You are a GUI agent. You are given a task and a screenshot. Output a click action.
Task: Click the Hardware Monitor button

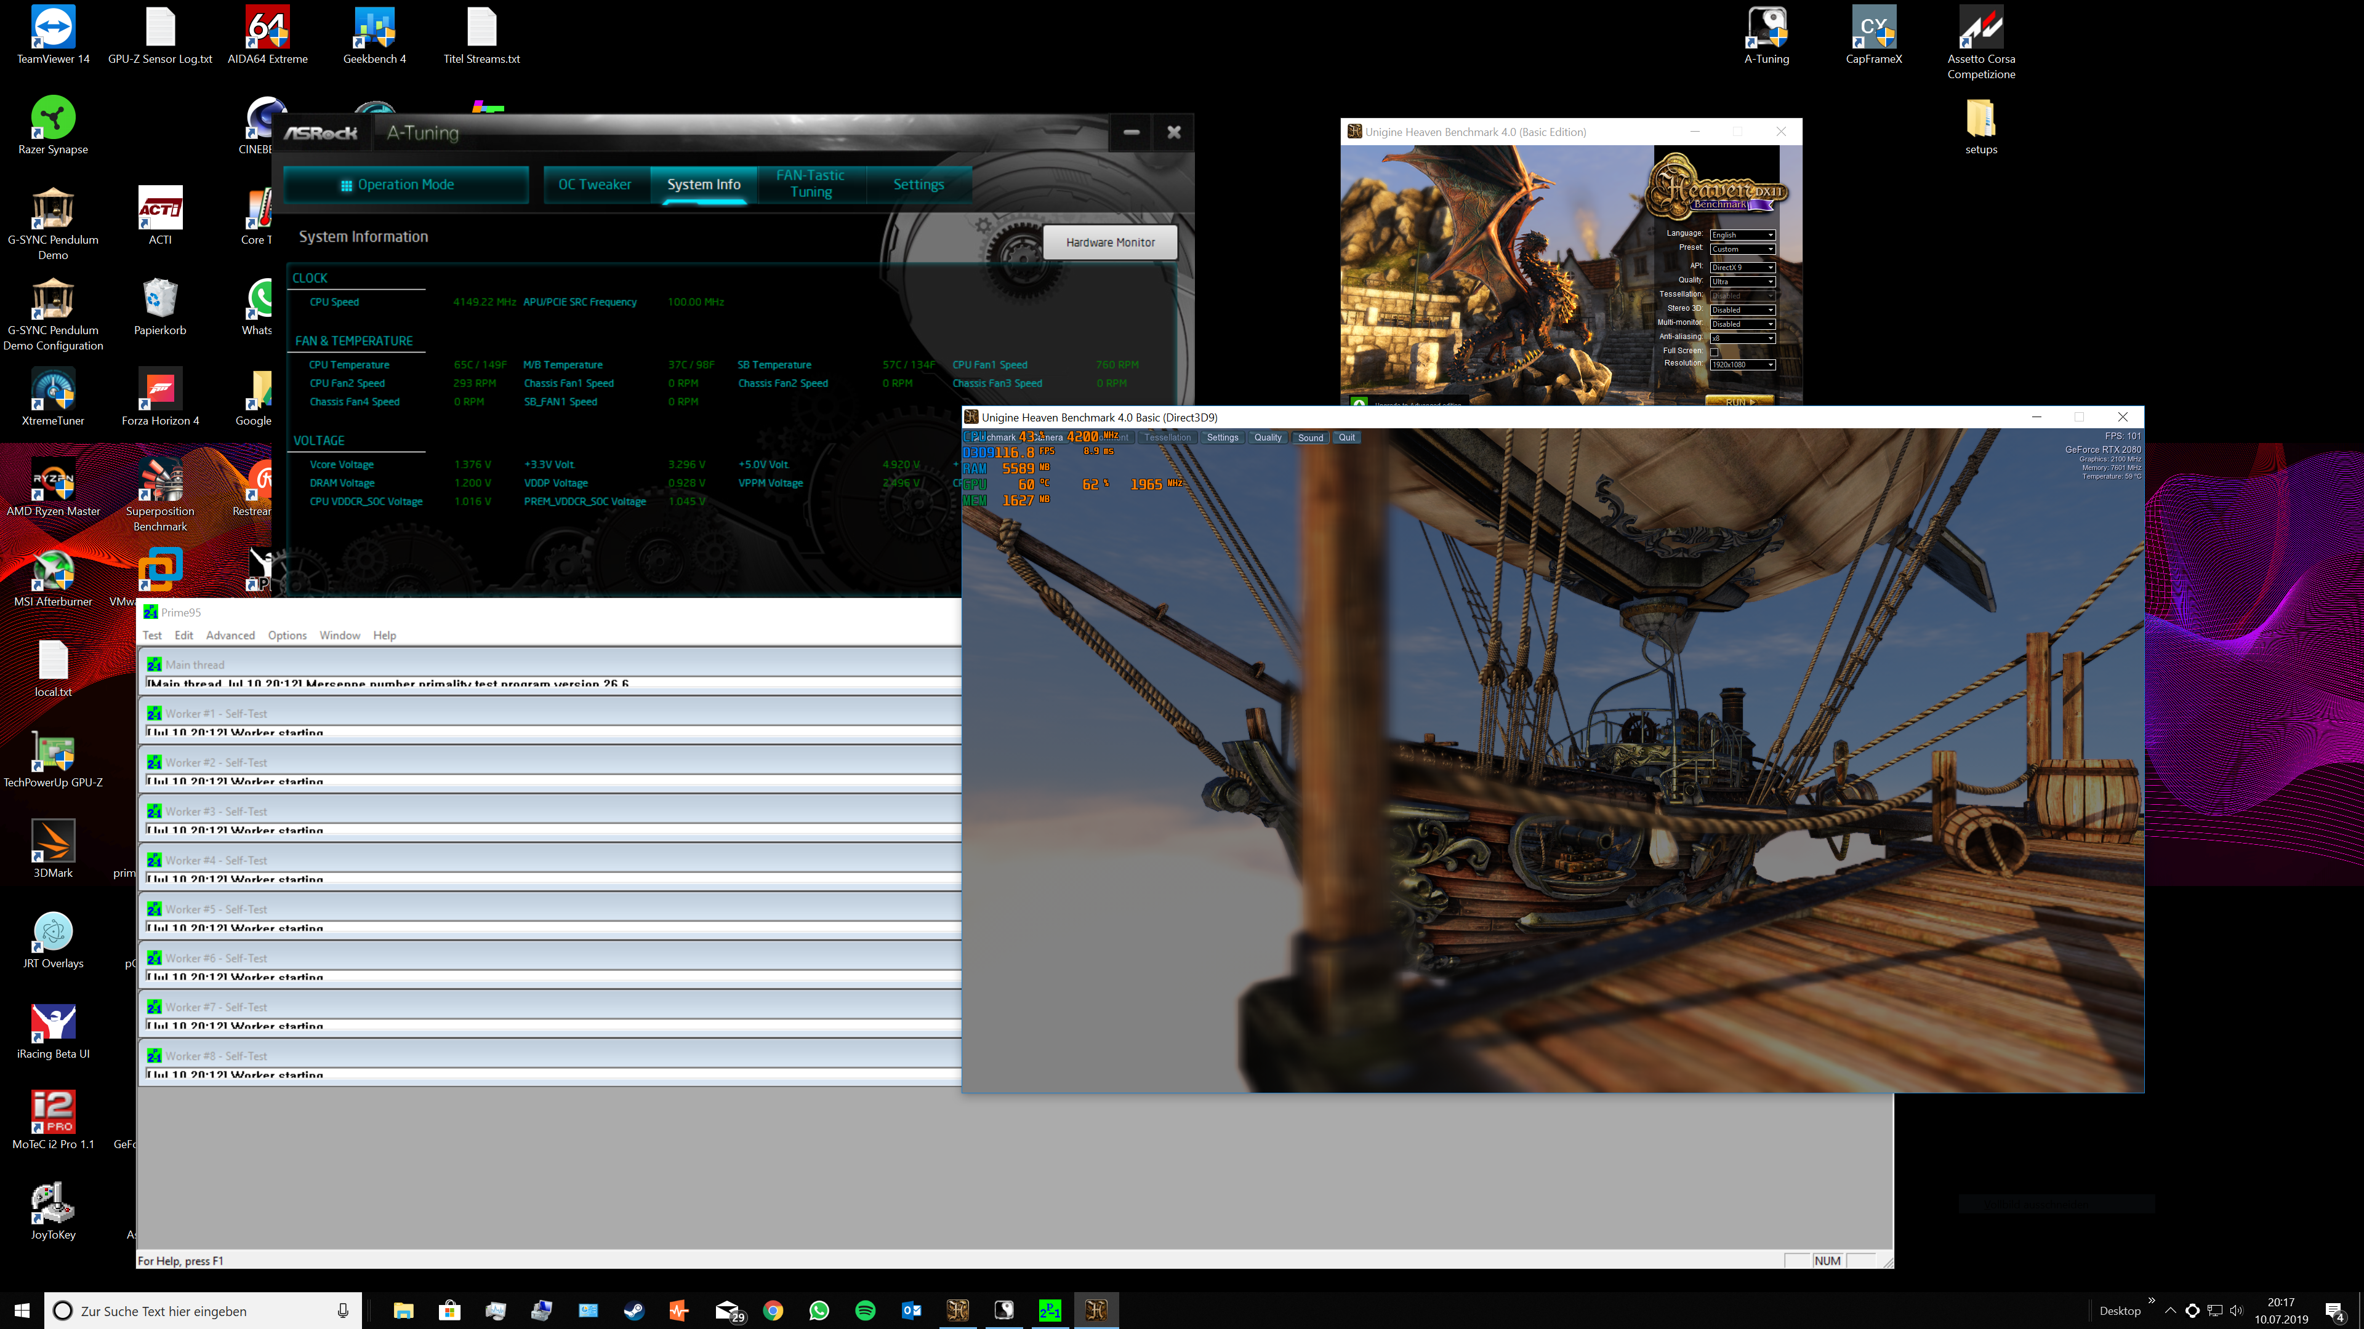tap(1109, 242)
